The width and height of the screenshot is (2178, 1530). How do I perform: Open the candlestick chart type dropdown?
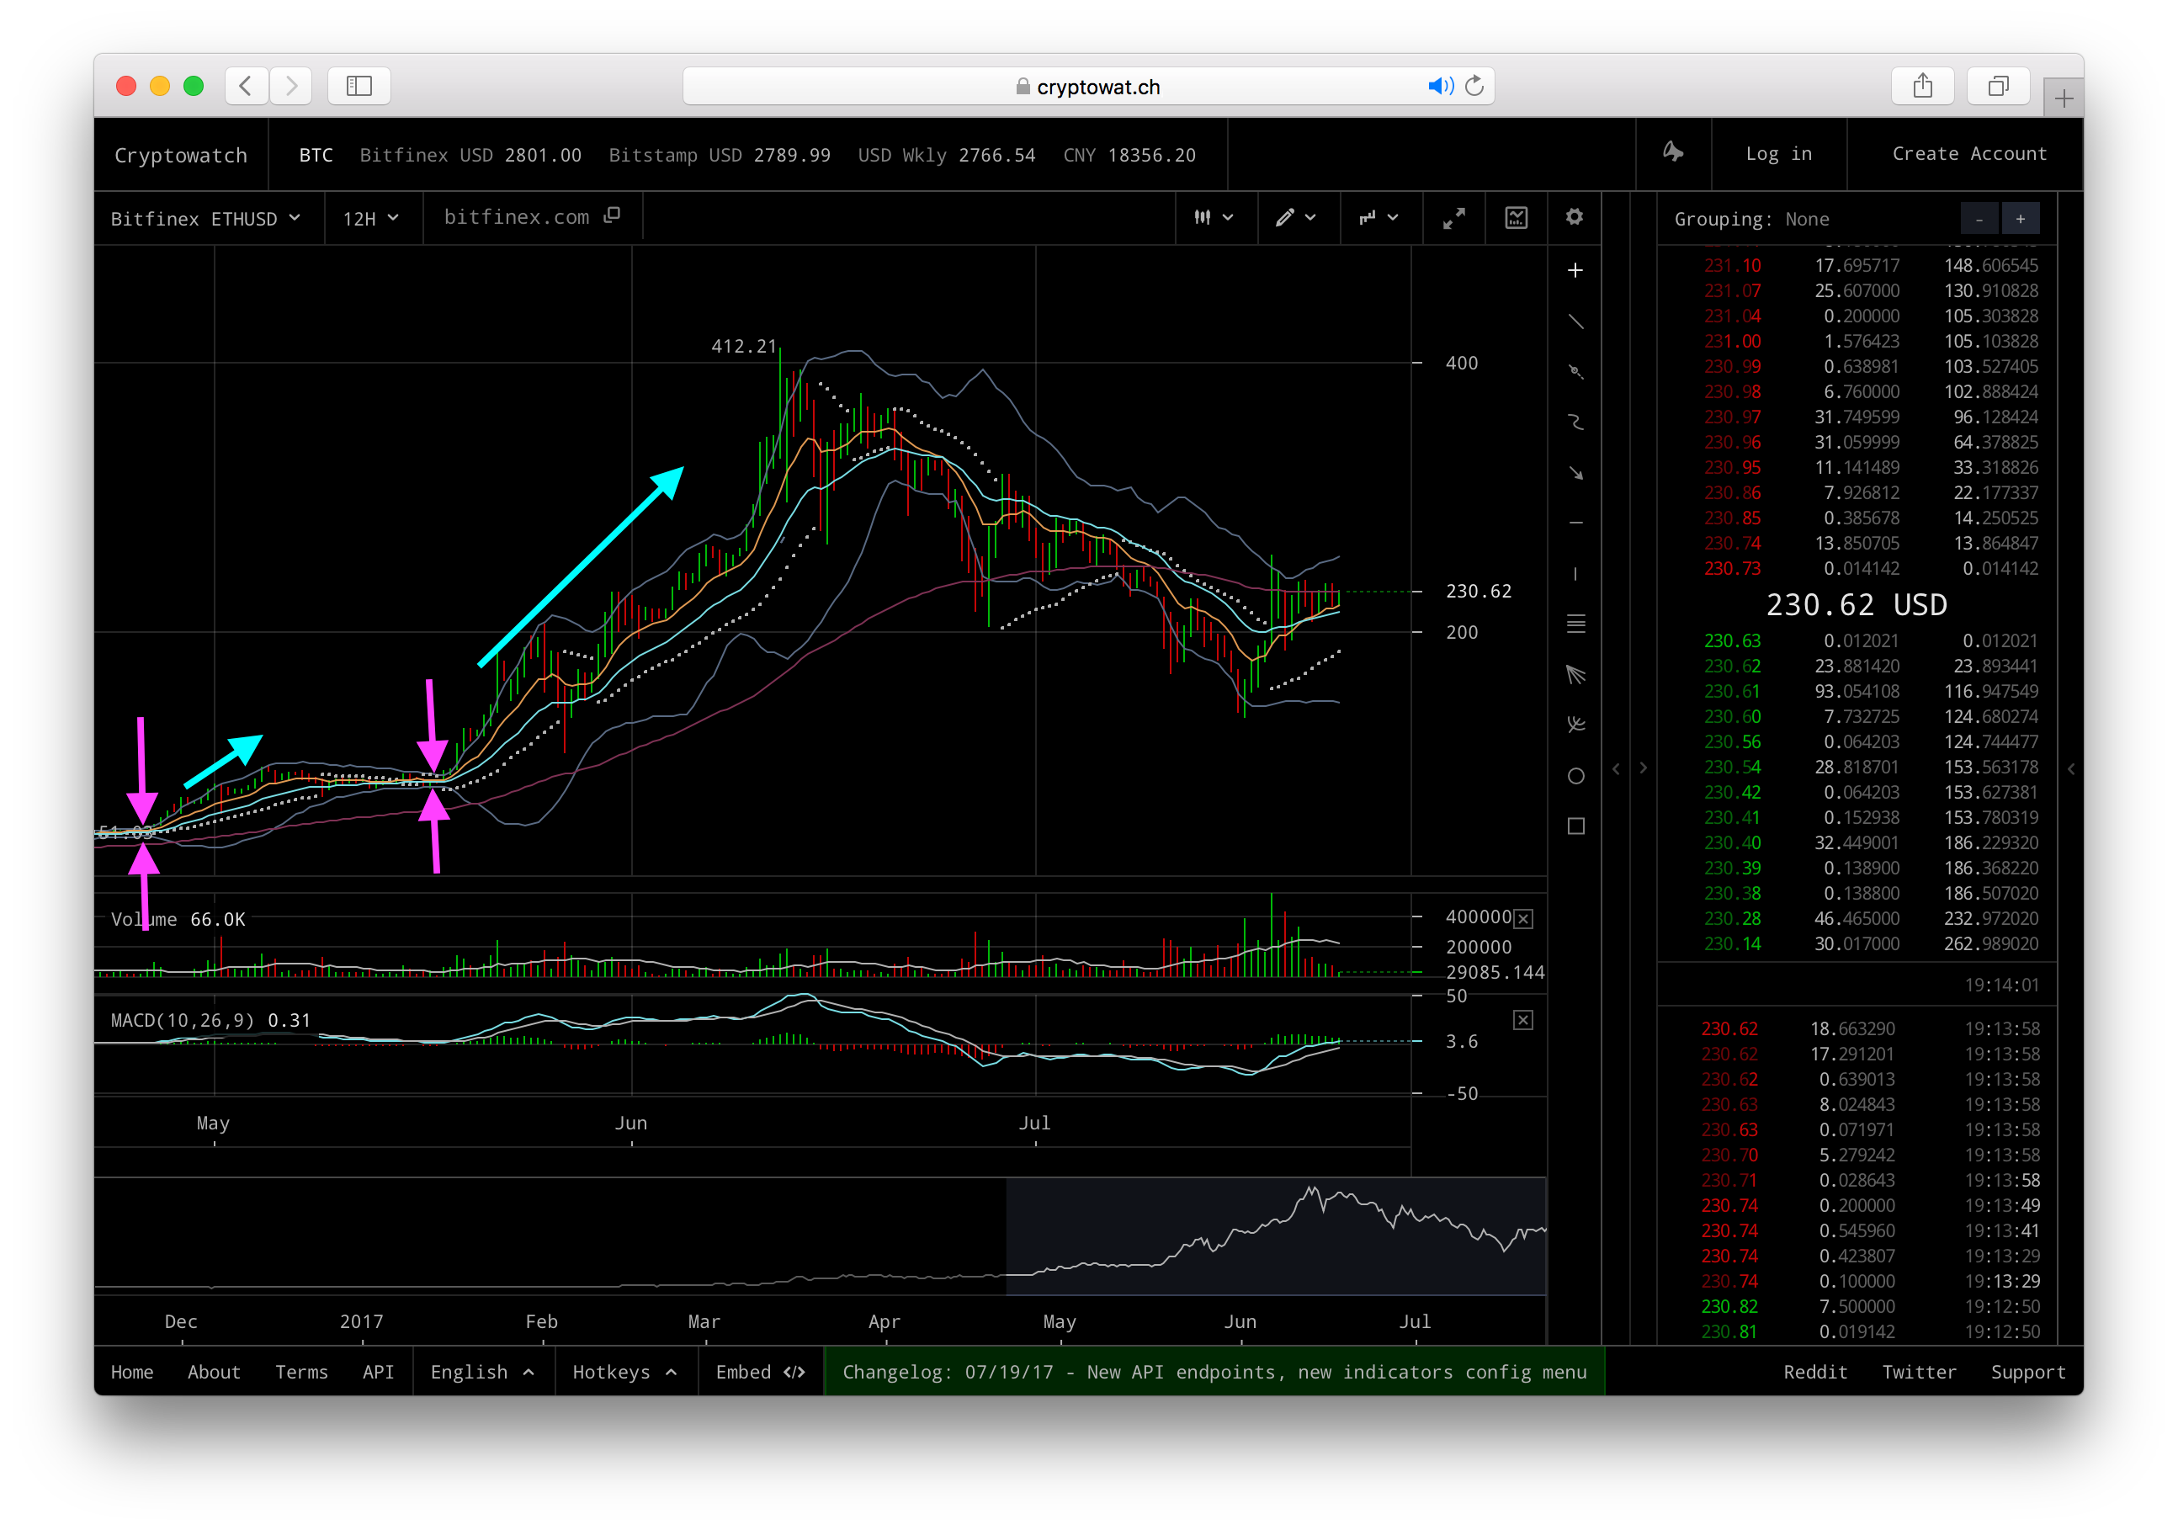(1214, 218)
